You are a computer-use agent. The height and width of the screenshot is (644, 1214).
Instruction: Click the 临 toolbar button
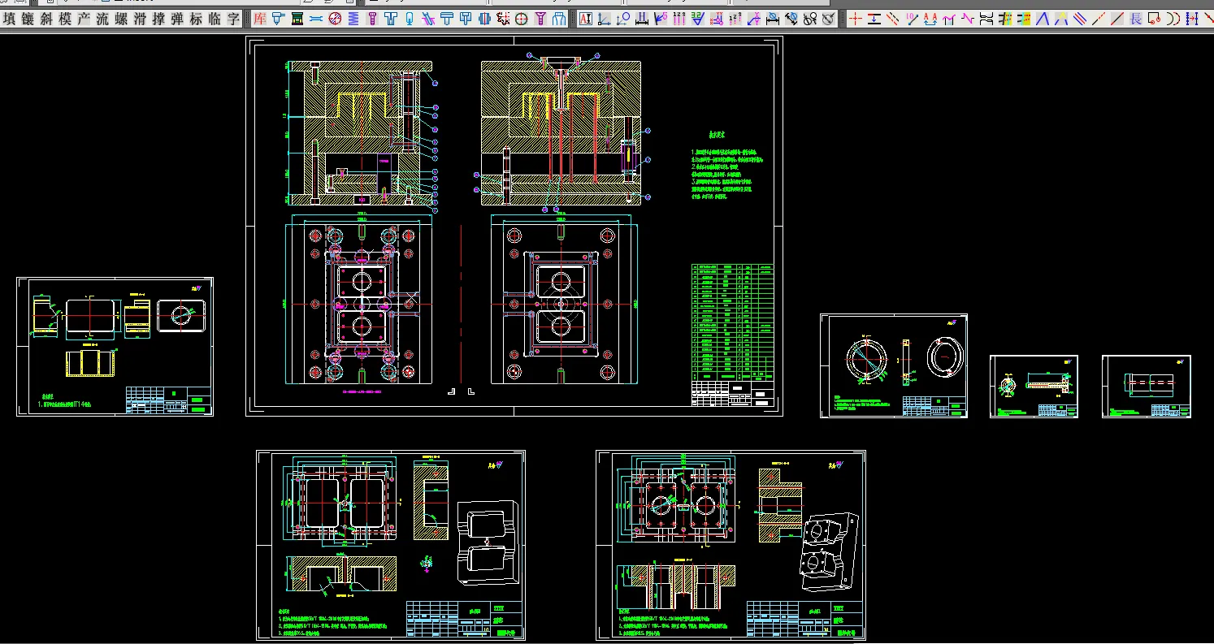[215, 18]
